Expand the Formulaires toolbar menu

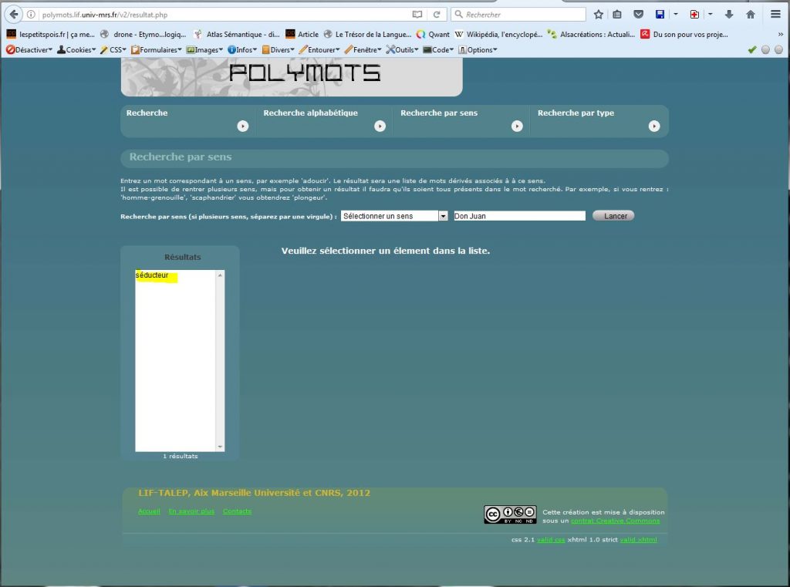pos(157,49)
